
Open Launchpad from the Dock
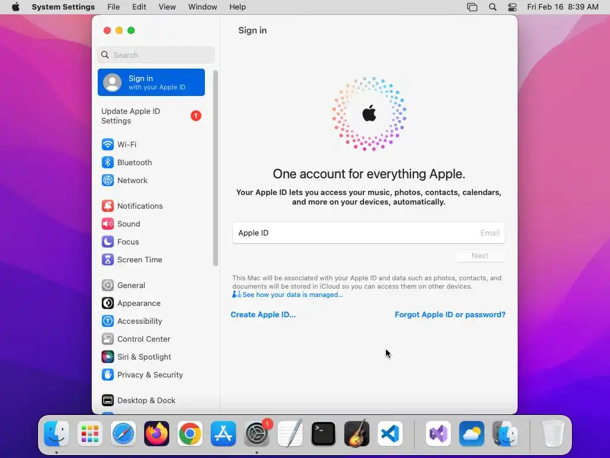point(90,434)
